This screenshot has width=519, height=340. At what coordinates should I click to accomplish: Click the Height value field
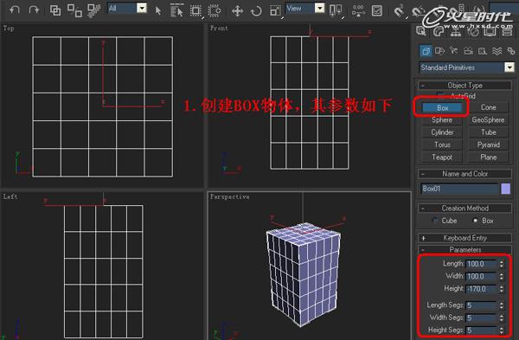pos(482,289)
